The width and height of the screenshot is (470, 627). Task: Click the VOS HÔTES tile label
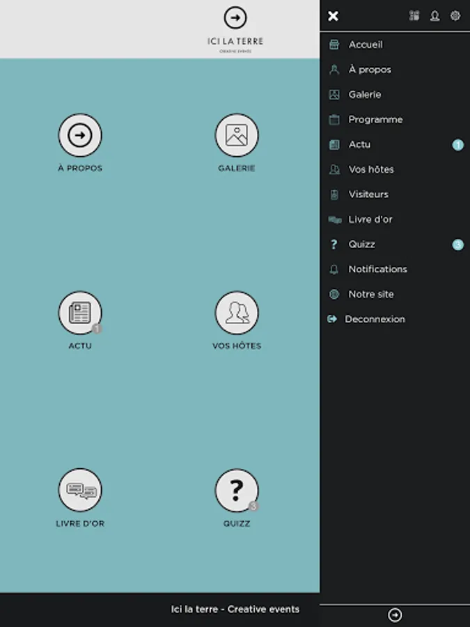237,346
